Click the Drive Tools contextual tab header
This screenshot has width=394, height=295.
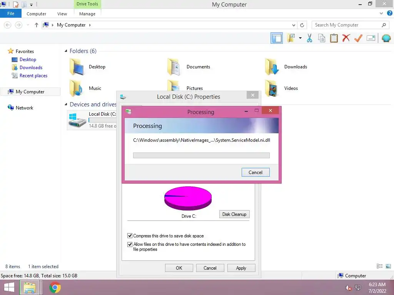click(87, 4)
